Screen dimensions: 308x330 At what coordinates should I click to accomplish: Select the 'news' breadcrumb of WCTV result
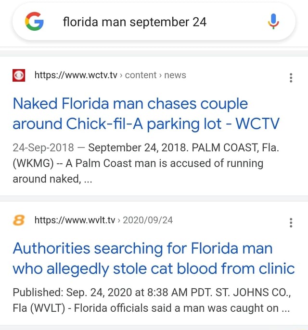175,75
